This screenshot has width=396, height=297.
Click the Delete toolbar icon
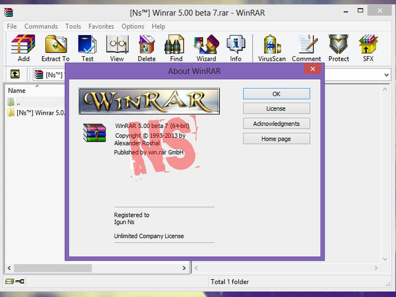pyautogui.click(x=146, y=48)
